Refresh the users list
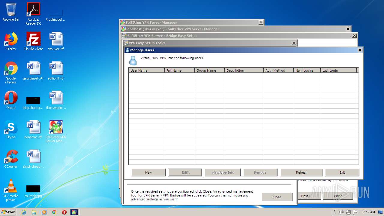 pyautogui.click(x=302, y=172)
